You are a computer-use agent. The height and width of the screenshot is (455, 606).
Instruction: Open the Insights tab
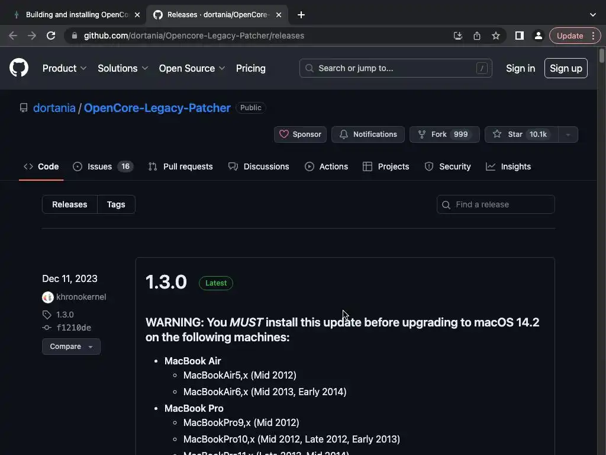(508, 166)
